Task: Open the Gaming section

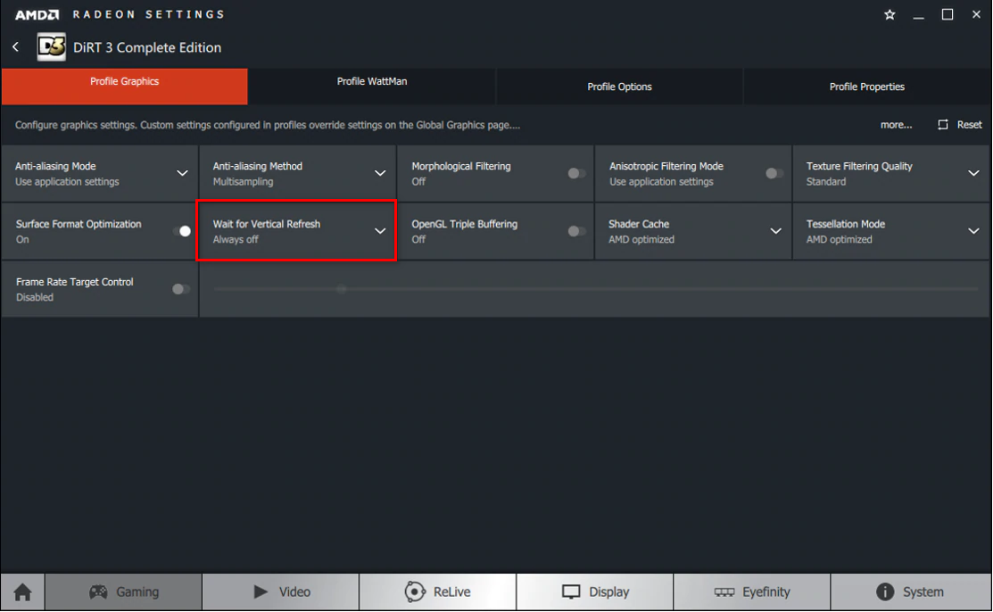Action: [x=123, y=591]
